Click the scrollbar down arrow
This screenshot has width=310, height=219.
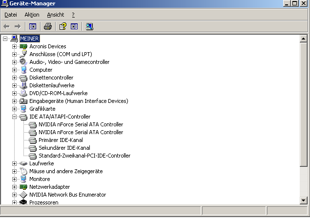point(303,200)
